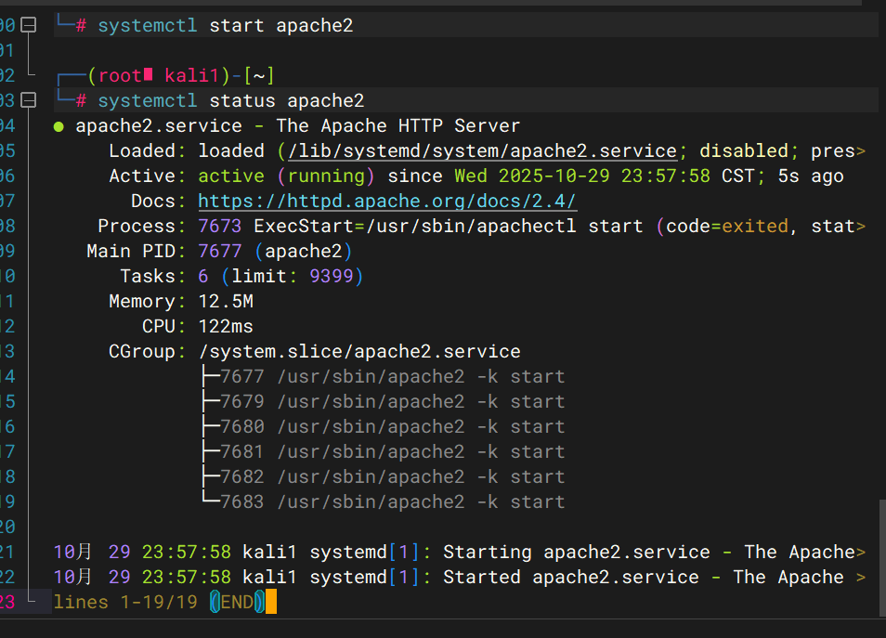Click the '5s ago' text

pos(811,176)
